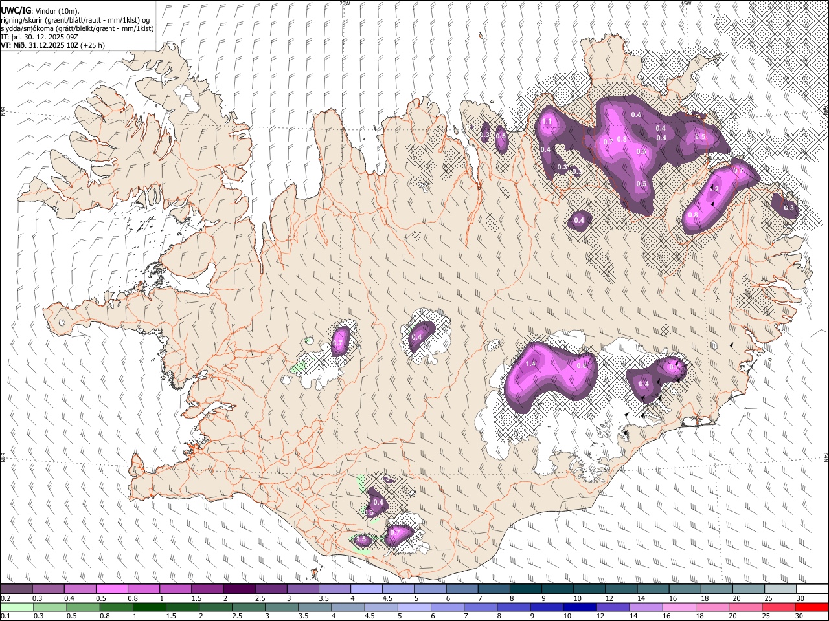Image resolution: width=829 pixels, height=621 pixels.
Task: Select the darkest purple 2–2.5 swatch in top legend
Action: 239,589
